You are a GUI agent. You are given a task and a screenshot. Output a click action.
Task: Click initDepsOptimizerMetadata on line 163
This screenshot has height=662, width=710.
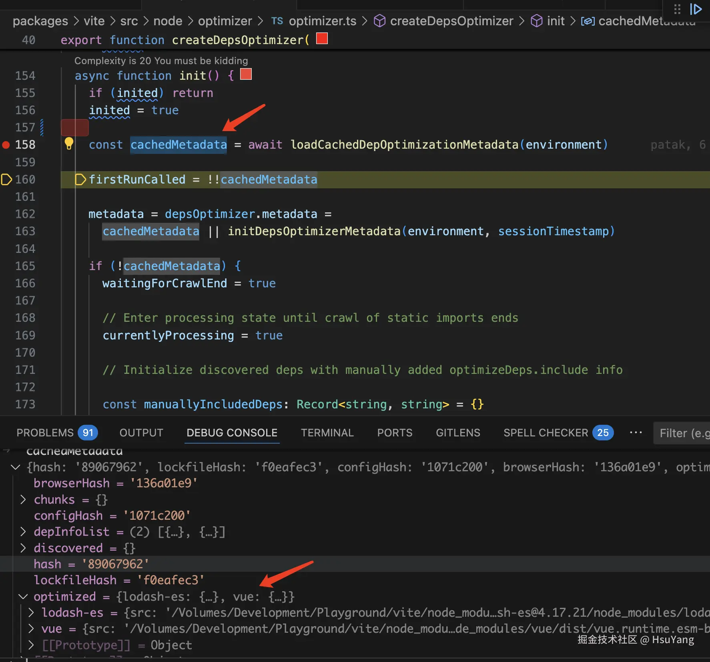[314, 231]
